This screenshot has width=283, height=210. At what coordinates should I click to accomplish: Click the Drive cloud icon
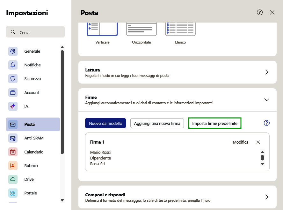(13, 179)
